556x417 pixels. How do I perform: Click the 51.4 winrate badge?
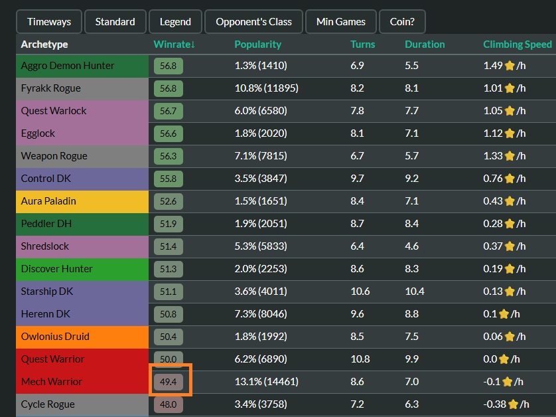[x=169, y=246]
